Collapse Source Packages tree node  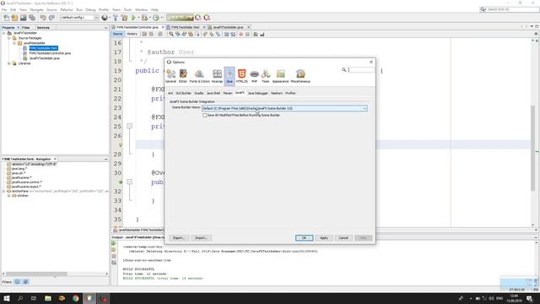(9, 38)
